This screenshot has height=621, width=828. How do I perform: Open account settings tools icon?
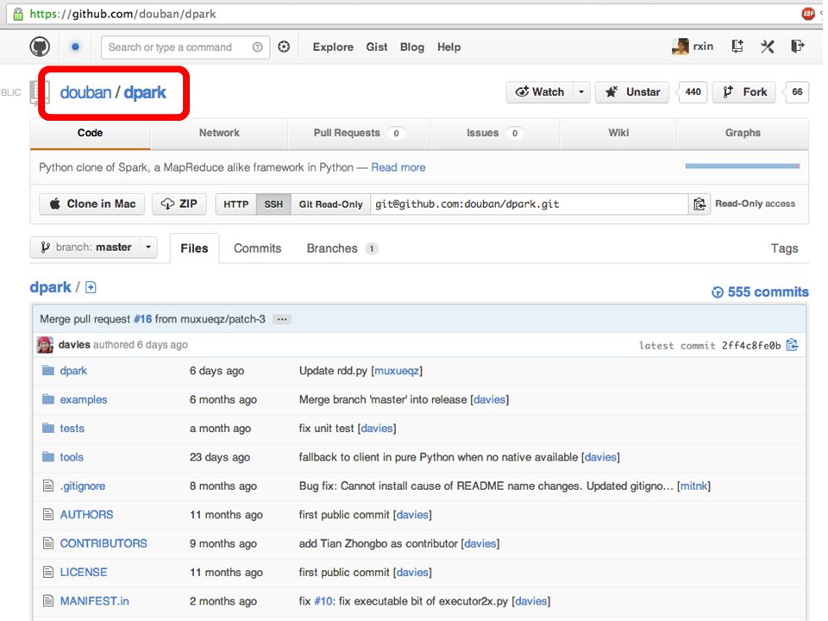pyautogui.click(x=768, y=47)
